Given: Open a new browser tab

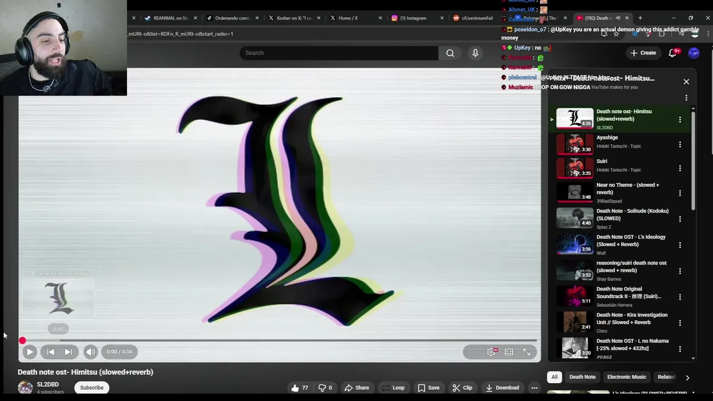Looking at the screenshot, I should [x=640, y=18].
